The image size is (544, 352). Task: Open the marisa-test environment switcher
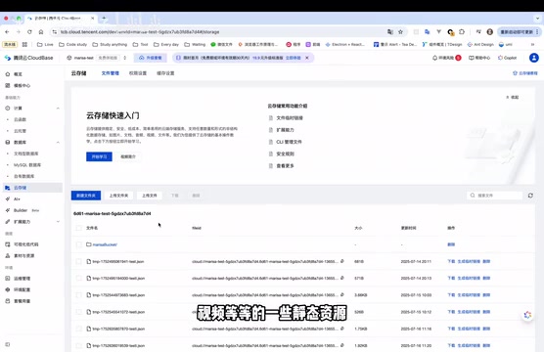[97, 58]
